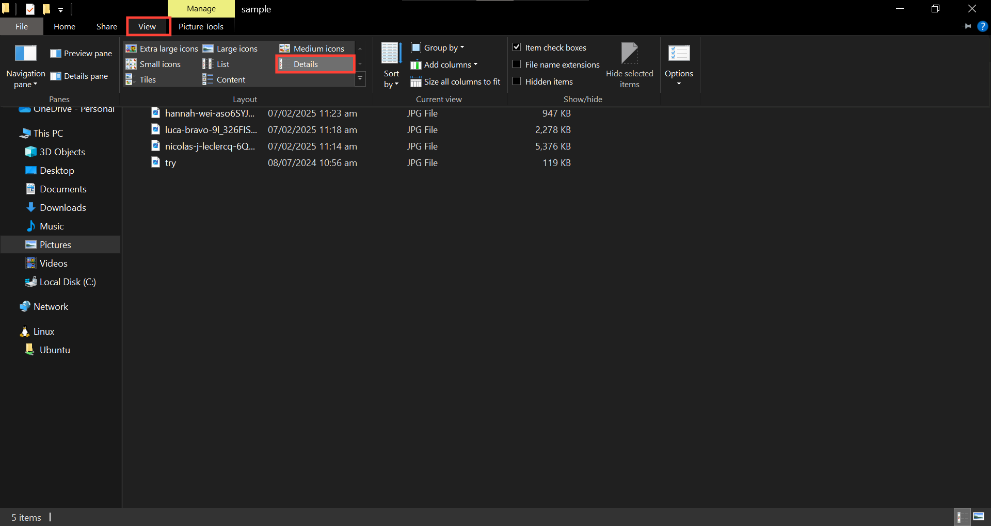Toggle the Details pane
The image size is (991, 526).
pos(79,76)
